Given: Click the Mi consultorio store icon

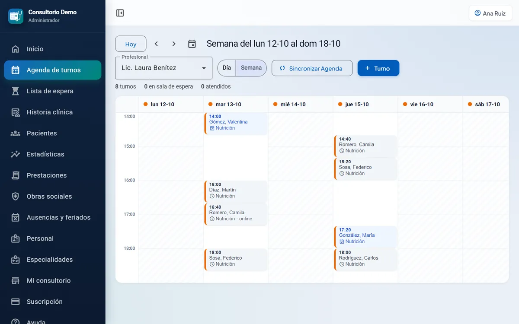Looking at the screenshot, I should point(16,281).
